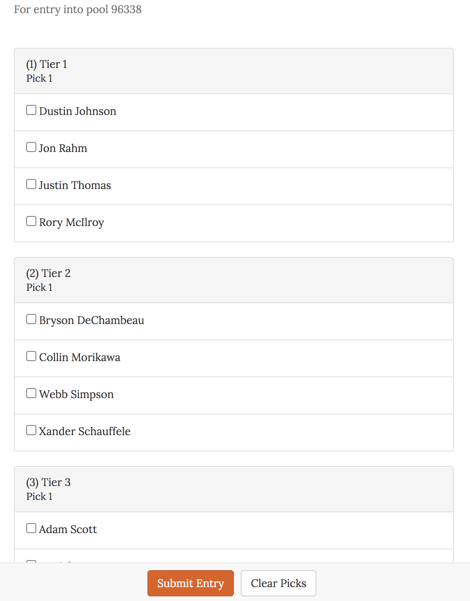Select Xander Schauffele's checkbox
The height and width of the screenshot is (601, 470).
click(x=31, y=430)
